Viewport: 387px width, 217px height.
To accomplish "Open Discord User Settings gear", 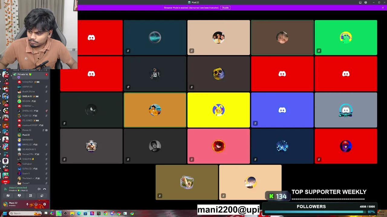I will tap(44, 204).
